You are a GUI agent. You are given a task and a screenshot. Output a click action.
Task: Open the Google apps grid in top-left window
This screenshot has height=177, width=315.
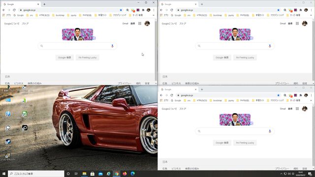point(140,24)
